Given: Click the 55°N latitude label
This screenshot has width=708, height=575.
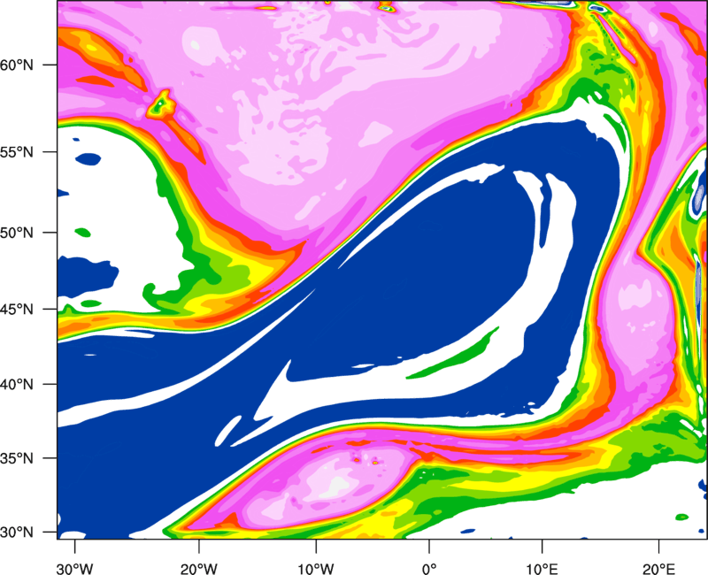Looking at the screenshot, I should pos(17,152).
